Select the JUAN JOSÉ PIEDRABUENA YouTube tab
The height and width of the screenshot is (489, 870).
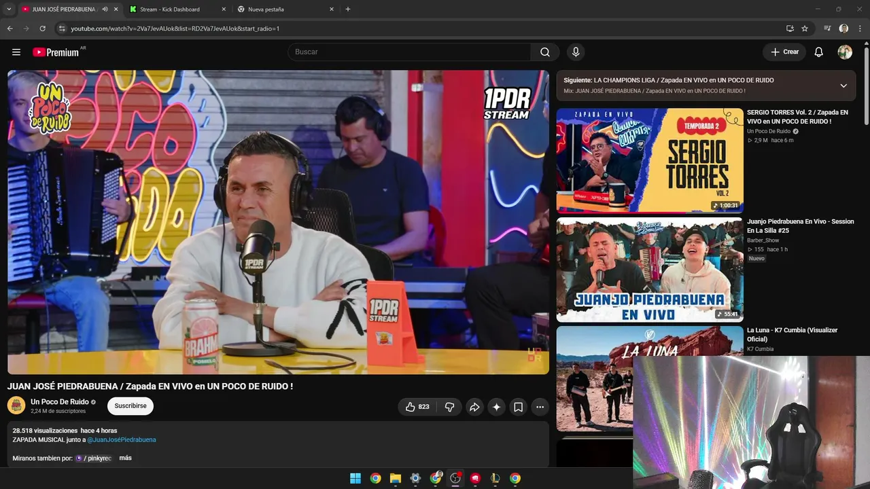[65, 10]
